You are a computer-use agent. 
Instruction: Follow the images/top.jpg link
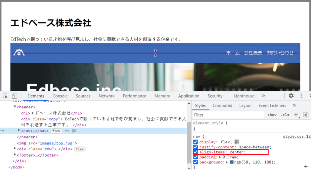point(56,143)
